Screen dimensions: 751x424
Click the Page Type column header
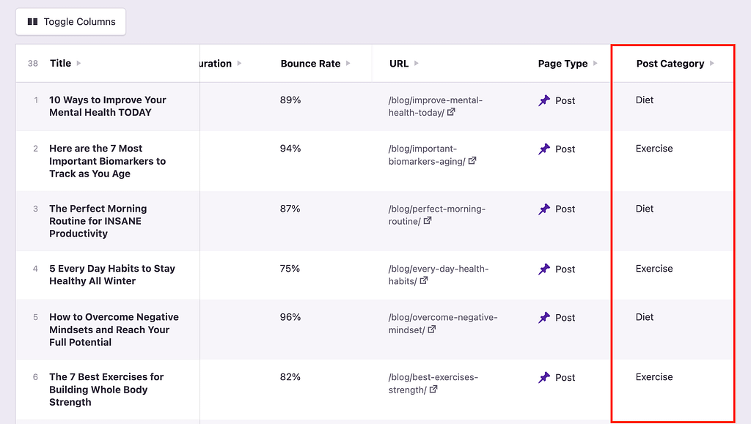(x=562, y=63)
